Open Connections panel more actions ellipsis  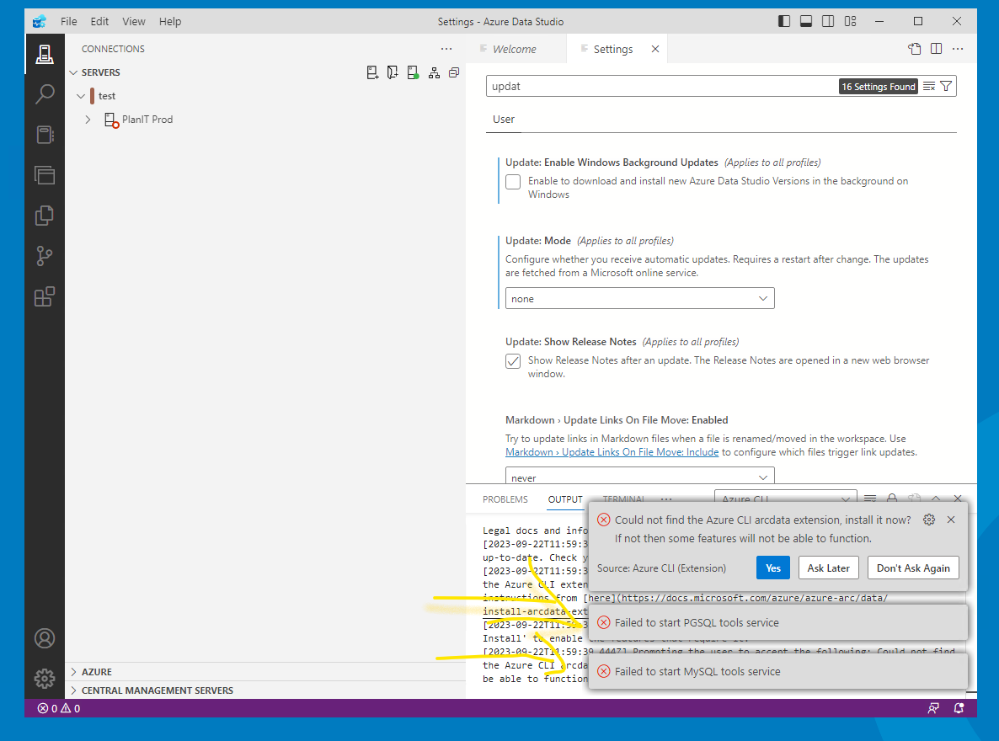(x=446, y=49)
